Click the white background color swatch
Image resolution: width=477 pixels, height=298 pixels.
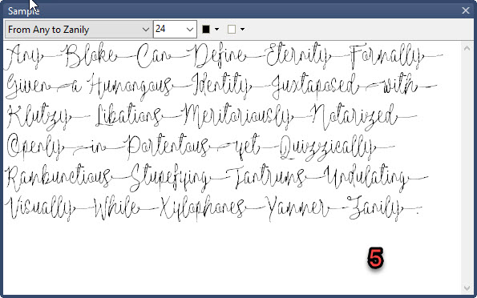coord(232,29)
